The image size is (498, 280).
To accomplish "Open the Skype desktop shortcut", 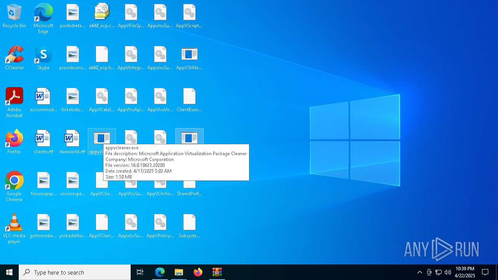I will click(43, 58).
